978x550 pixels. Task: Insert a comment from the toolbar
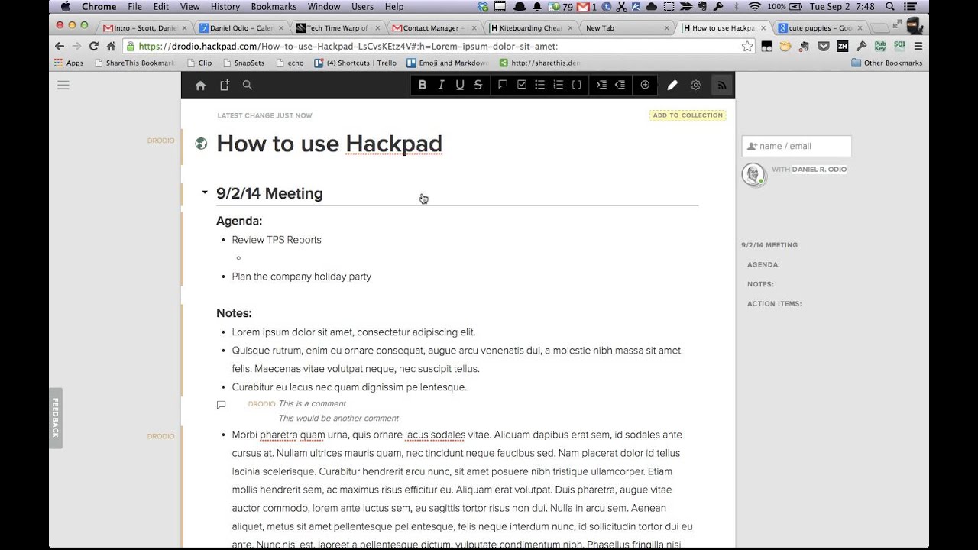click(503, 85)
